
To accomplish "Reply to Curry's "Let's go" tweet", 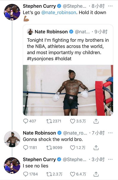I will 26,121.
